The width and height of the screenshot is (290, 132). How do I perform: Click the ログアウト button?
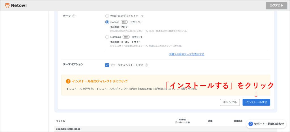276,6
